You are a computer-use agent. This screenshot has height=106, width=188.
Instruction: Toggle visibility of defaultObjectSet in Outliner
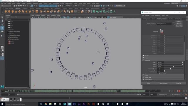pos(9,39)
